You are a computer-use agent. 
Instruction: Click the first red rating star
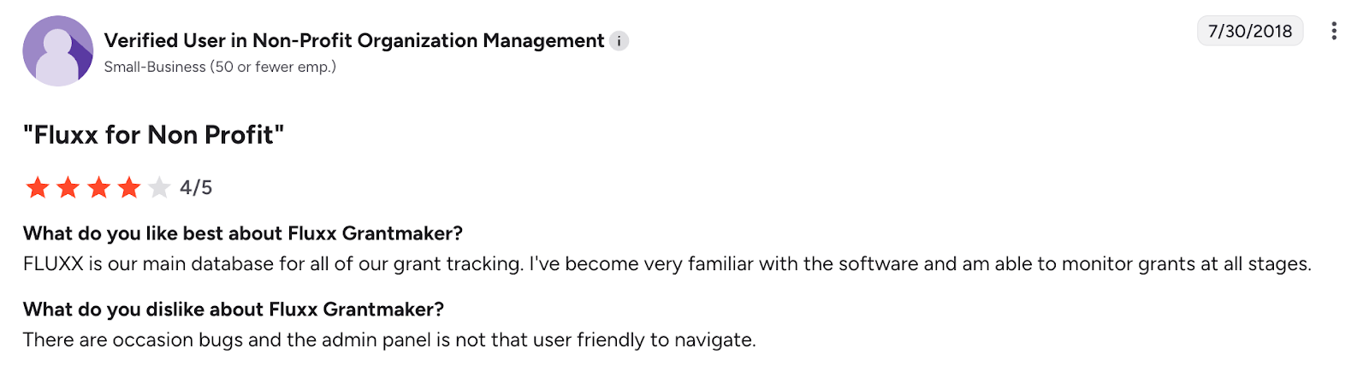(38, 187)
